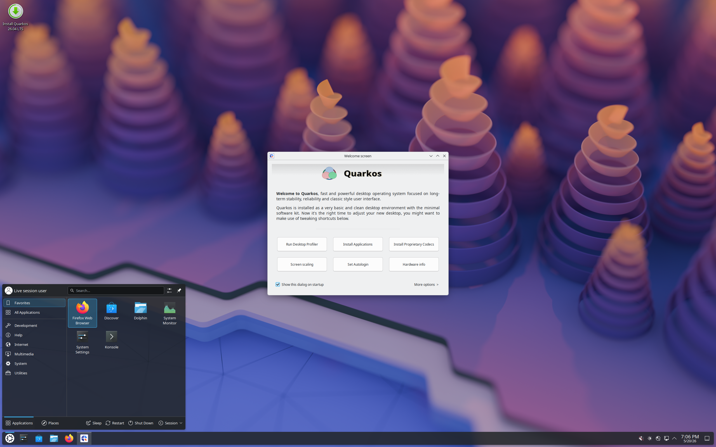Open the Utilities category
This screenshot has width=716, height=447.
pos(34,373)
